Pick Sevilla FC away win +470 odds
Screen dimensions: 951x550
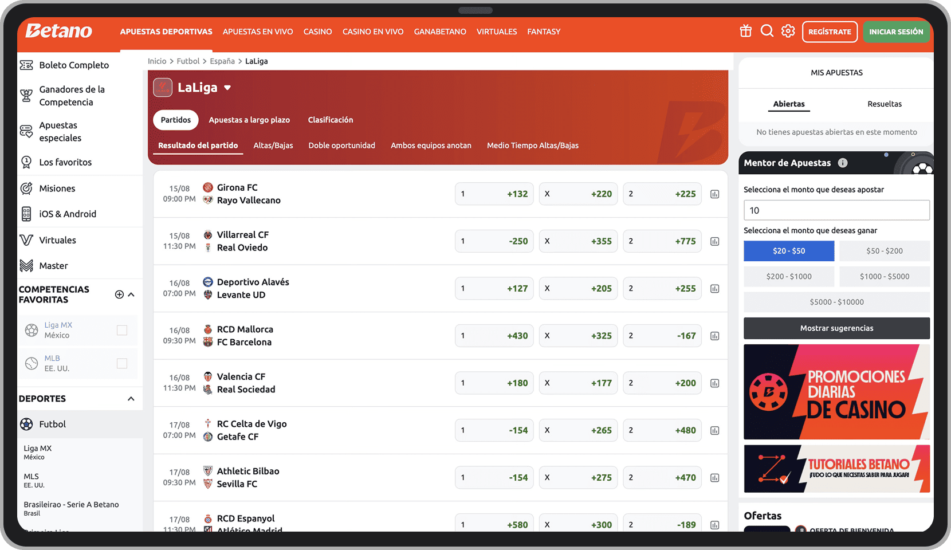pyautogui.click(x=662, y=477)
